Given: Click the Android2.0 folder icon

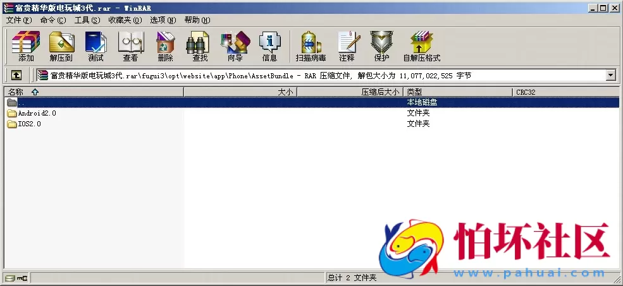Looking at the screenshot, I should click(x=12, y=113).
